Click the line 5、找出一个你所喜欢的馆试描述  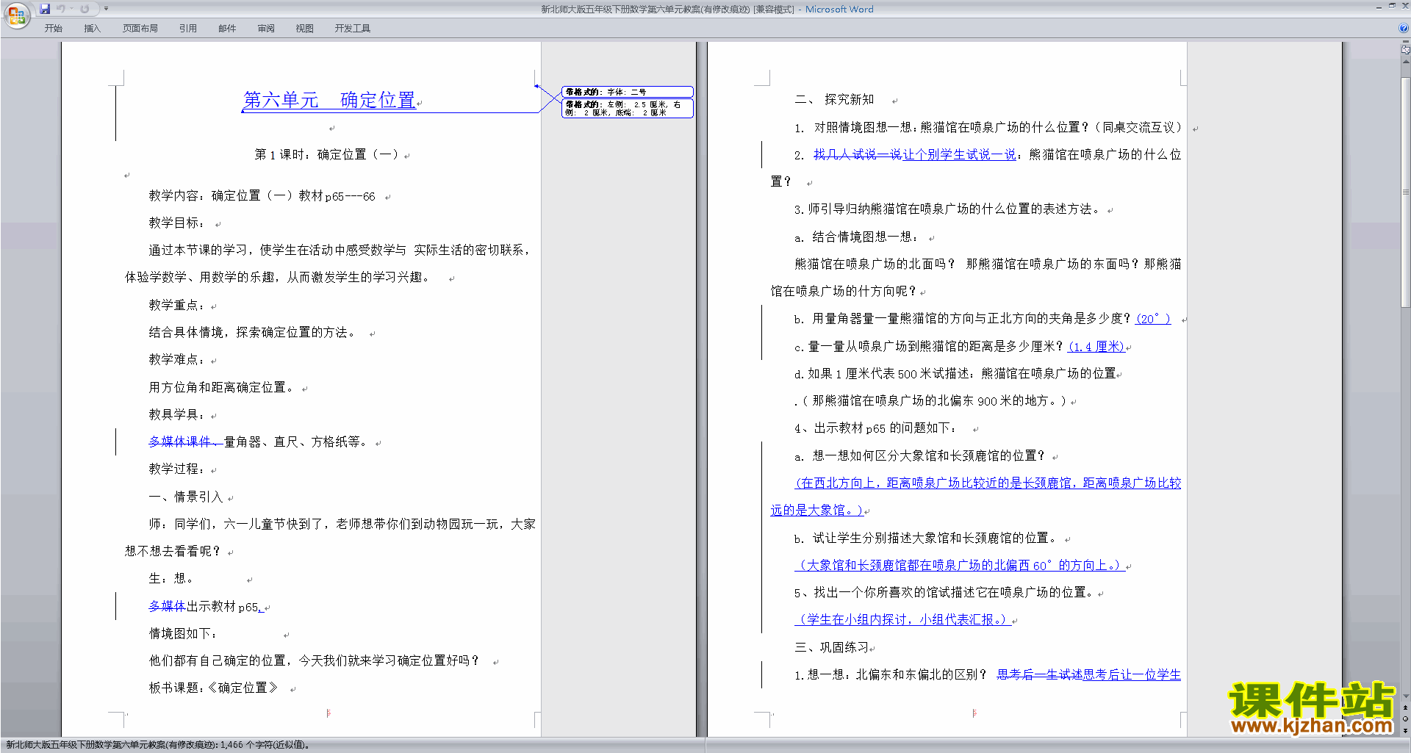[944, 593]
